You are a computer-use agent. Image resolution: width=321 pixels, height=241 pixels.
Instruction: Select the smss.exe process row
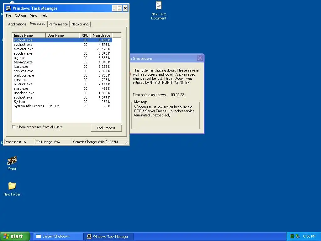click(62, 88)
